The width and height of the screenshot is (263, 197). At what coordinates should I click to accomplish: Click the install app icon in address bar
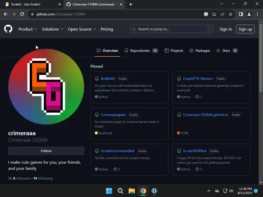tap(214, 14)
